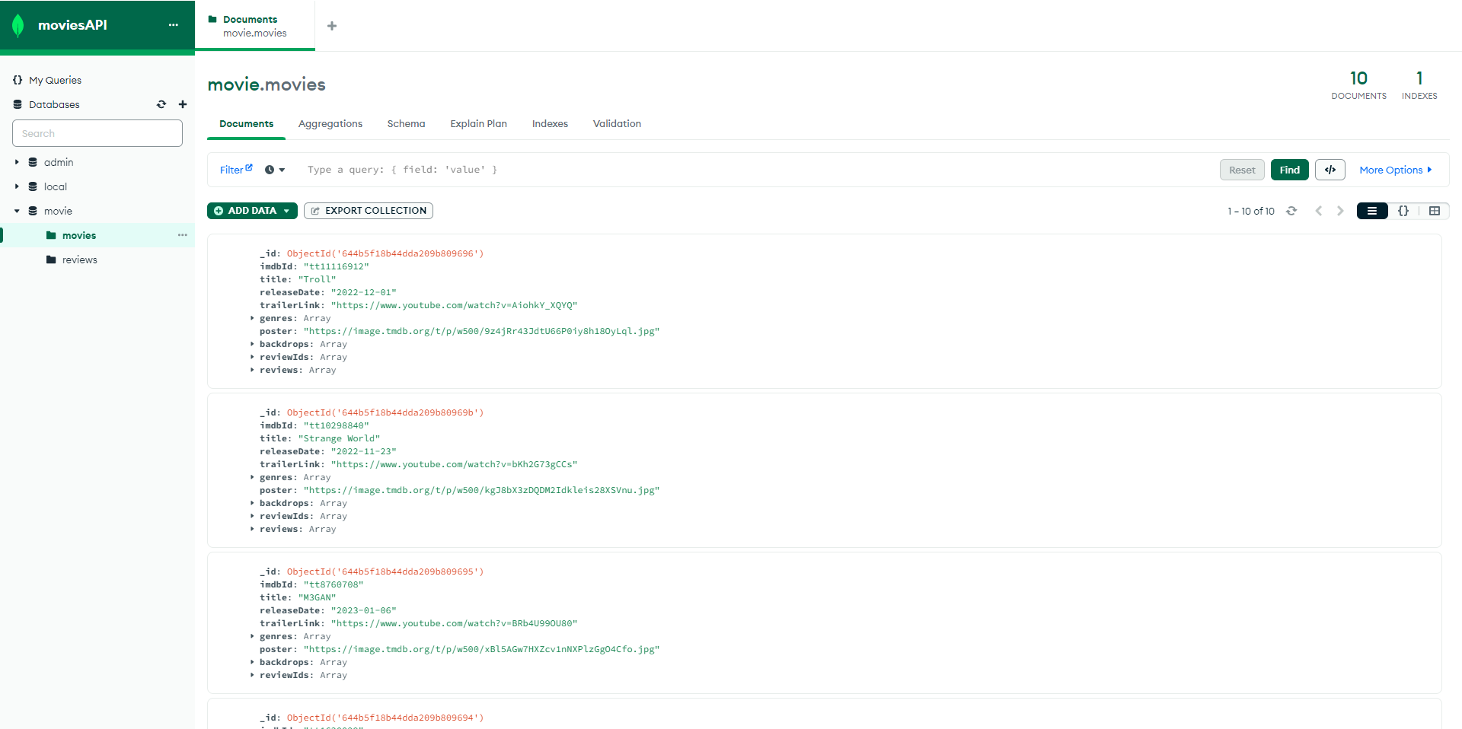Go to next page of documents
Image resolution: width=1462 pixels, height=729 pixels.
click(x=1339, y=211)
